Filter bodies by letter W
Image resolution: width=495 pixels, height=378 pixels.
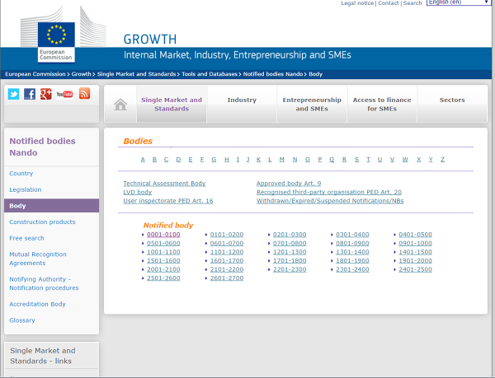click(x=405, y=160)
